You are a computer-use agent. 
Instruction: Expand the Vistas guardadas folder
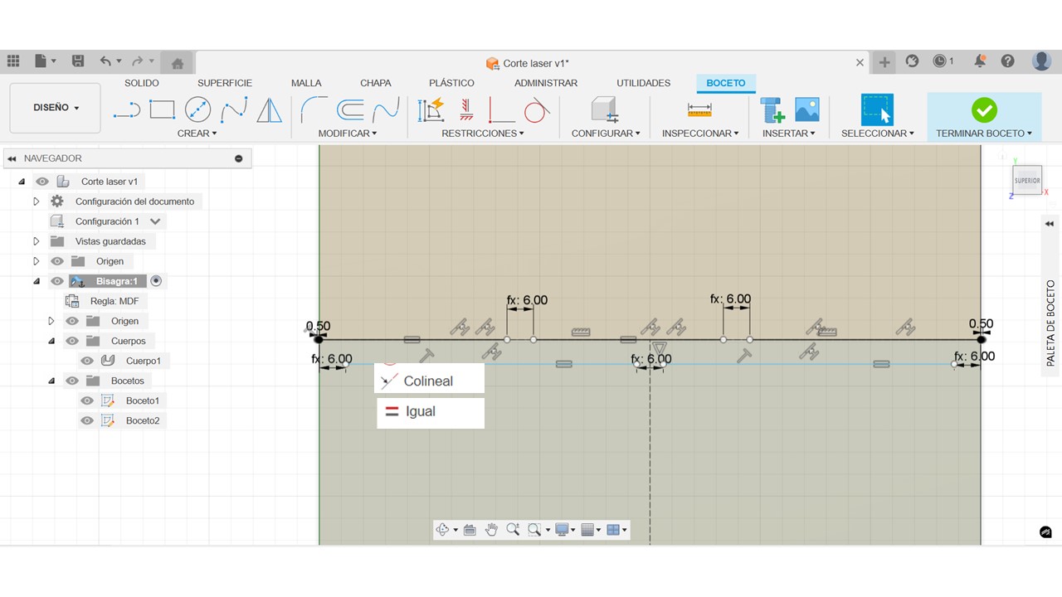36,241
